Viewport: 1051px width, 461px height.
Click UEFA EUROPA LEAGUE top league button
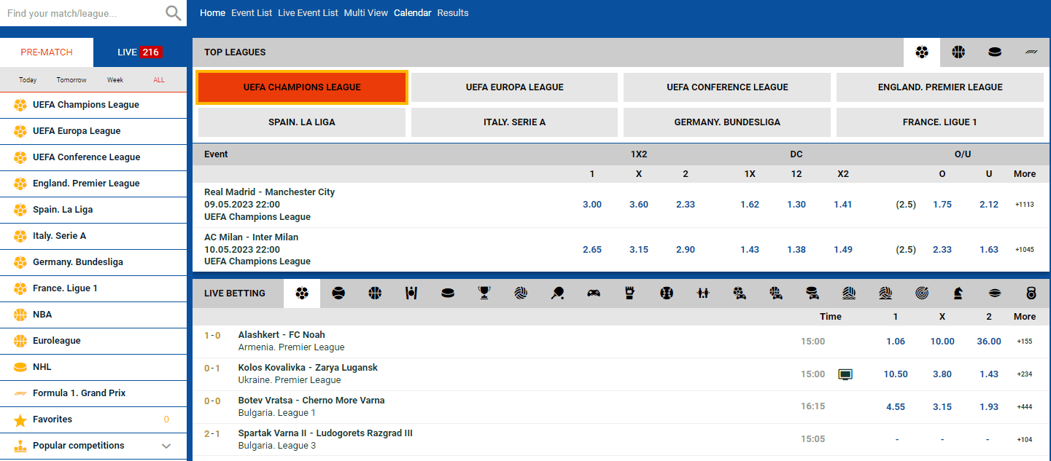point(515,87)
